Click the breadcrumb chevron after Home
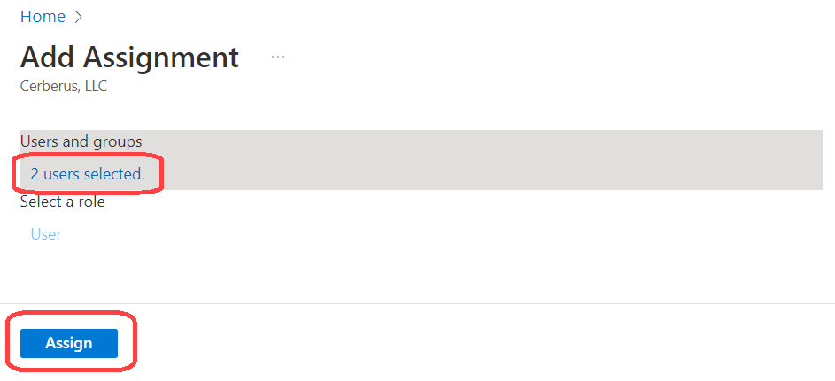This screenshot has height=381, width=835. pos(78,17)
